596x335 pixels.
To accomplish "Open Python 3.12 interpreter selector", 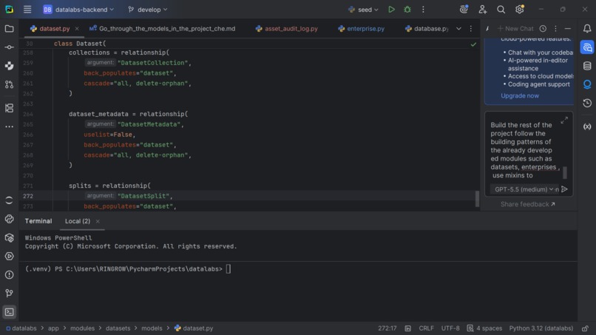I will (x=541, y=328).
